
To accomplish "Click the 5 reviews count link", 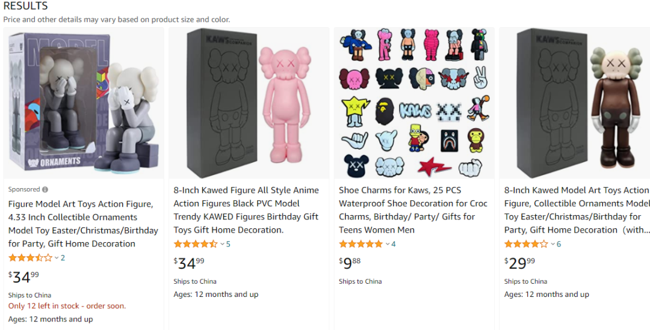I will [x=228, y=244].
